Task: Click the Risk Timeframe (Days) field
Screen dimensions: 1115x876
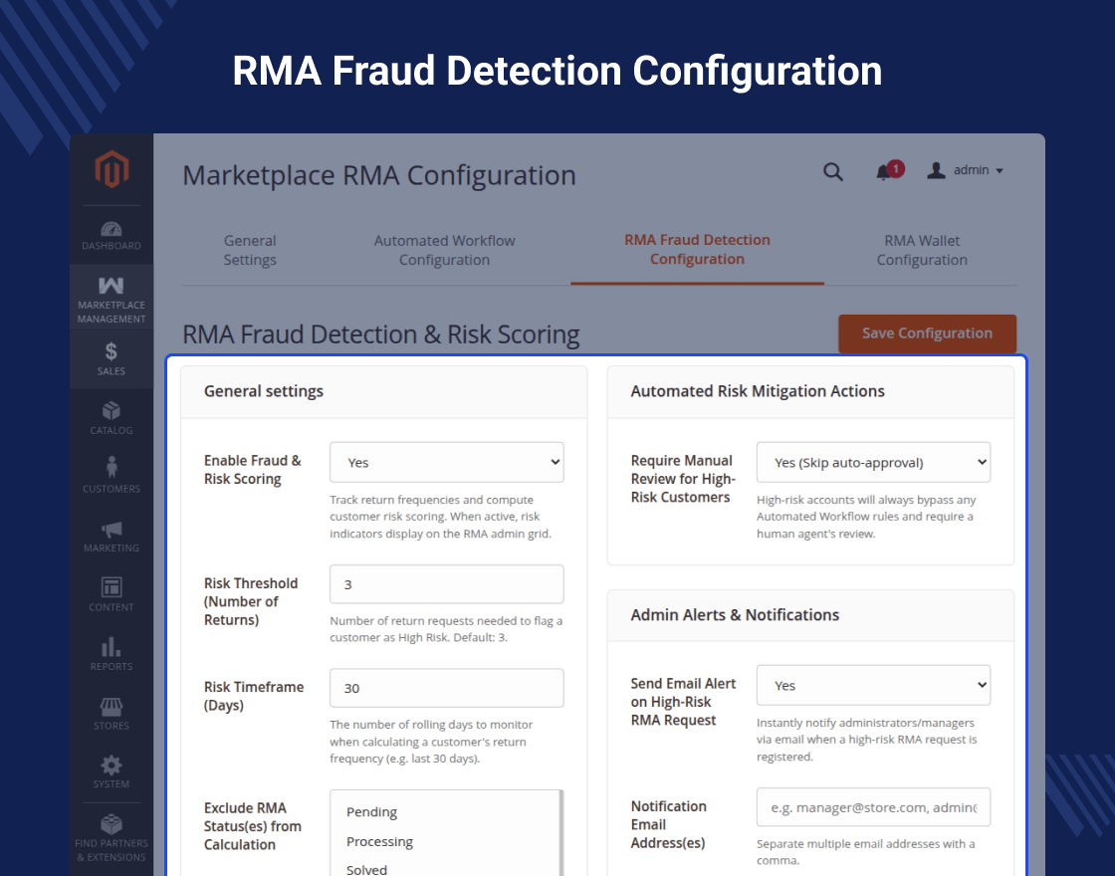Action: [447, 688]
